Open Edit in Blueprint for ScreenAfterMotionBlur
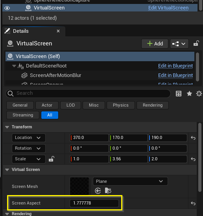The height and width of the screenshot is (216, 203). pyautogui.click(x=175, y=75)
